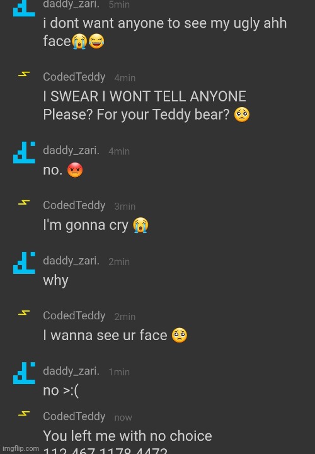Viewport: 315px width, 454px height.
Task: Open daddy_zari username on the 2min message
Action: click(x=71, y=261)
